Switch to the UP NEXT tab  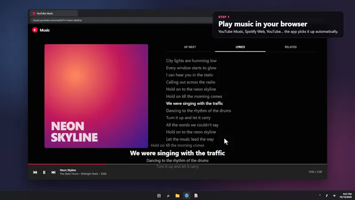pos(190,47)
